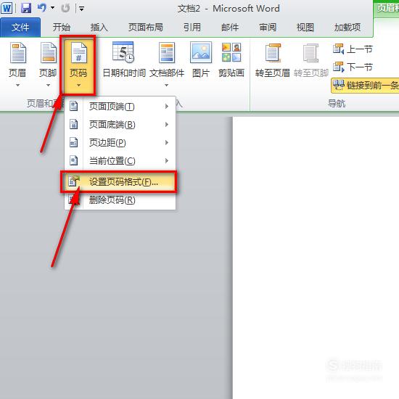
Task: Click inside the blank document page
Action: tap(316, 257)
